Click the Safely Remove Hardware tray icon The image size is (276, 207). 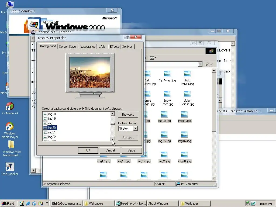[248, 203]
